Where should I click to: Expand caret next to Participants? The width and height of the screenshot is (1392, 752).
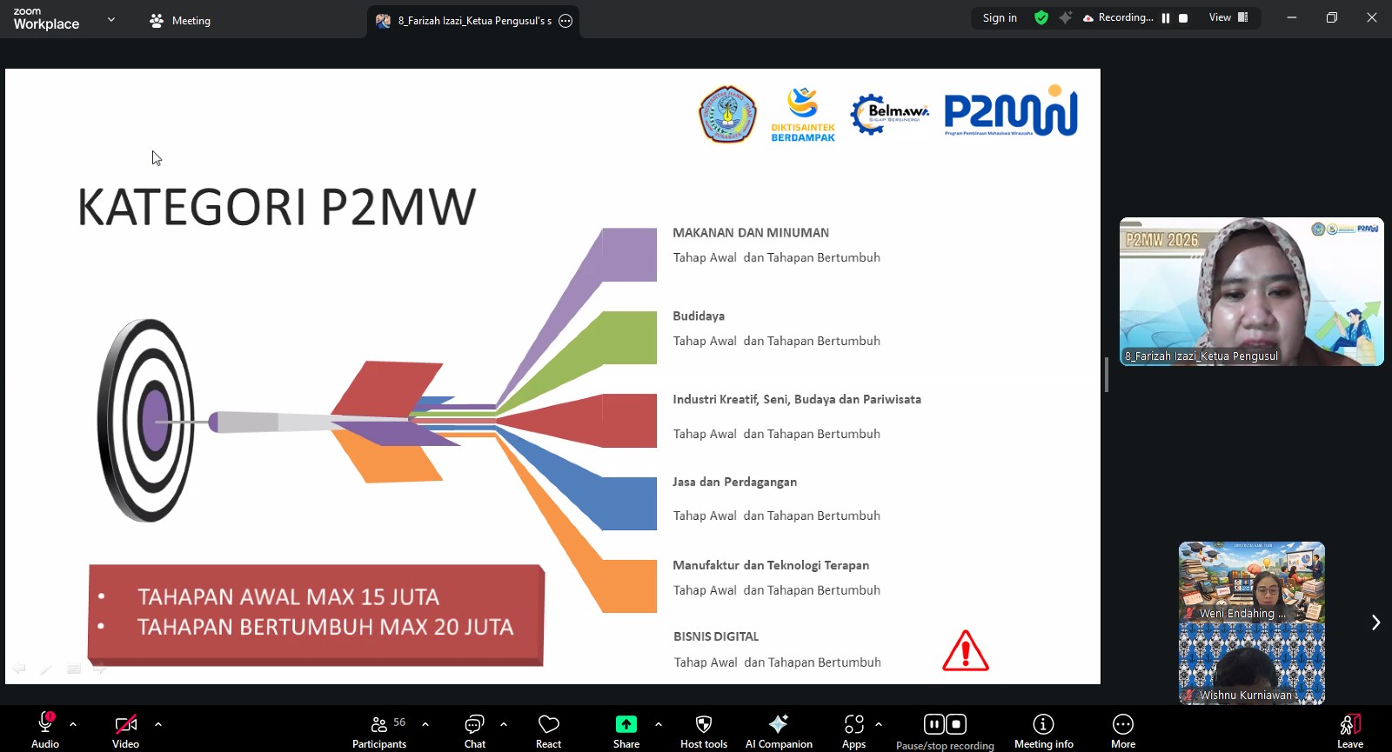coord(425,723)
